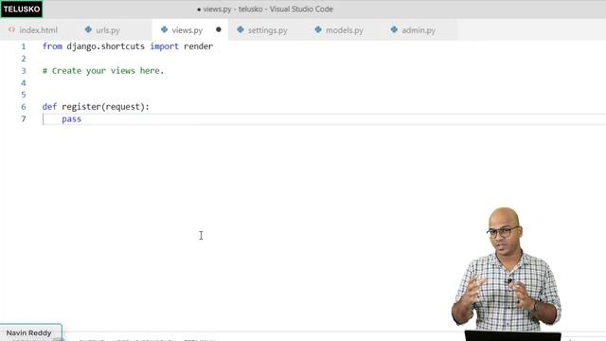The image size is (606, 341).
Task: Click the unsaved dot on the views.py tab
Action: pos(219,29)
